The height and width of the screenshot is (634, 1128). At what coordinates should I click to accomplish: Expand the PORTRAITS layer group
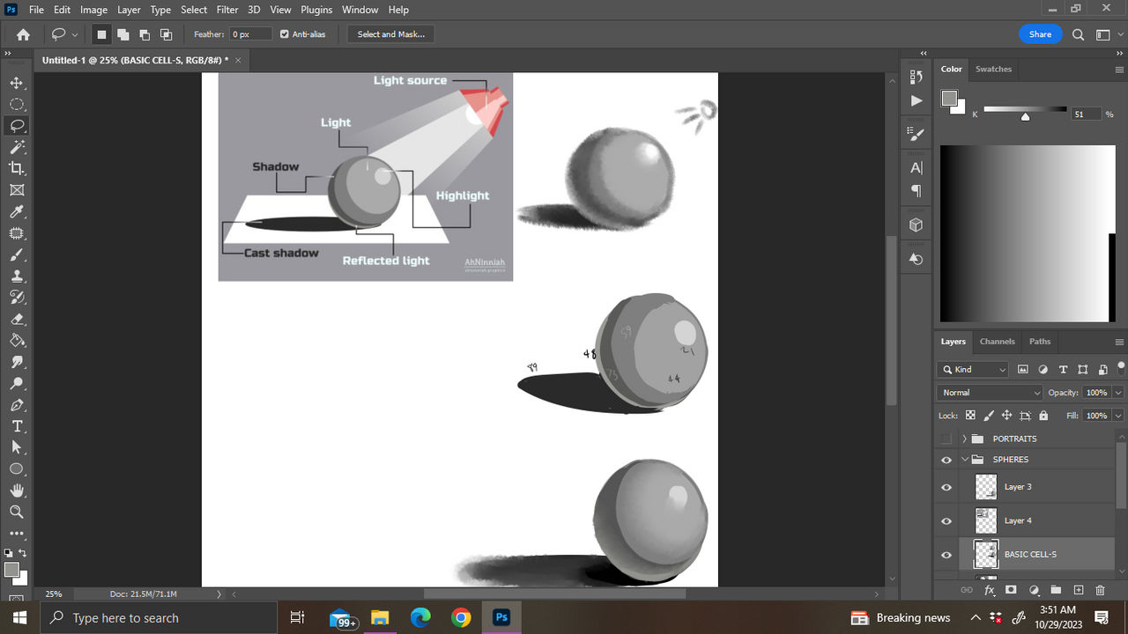963,438
